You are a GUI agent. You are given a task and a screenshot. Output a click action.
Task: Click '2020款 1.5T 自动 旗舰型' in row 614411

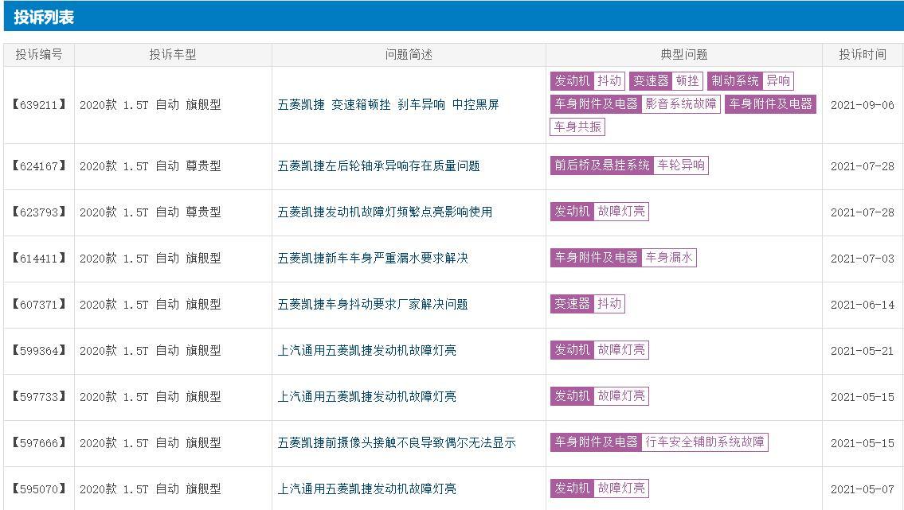point(150,258)
